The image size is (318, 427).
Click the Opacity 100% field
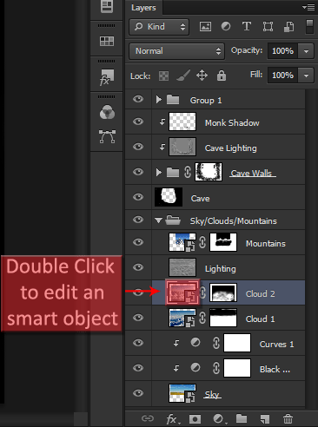click(283, 51)
